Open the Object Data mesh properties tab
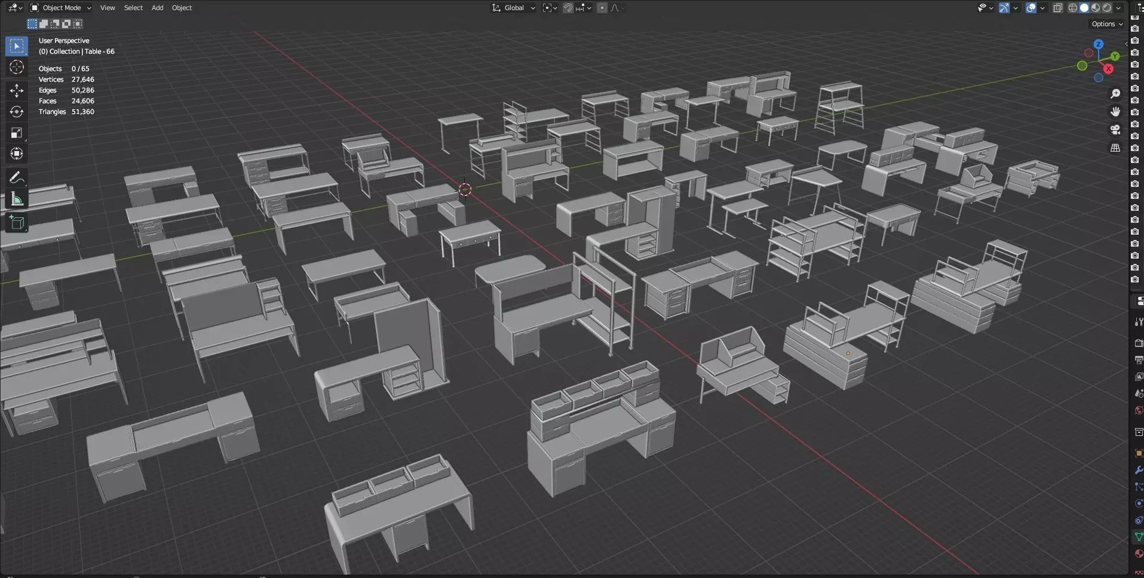This screenshot has height=578, width=1144. coord(1139,537)
